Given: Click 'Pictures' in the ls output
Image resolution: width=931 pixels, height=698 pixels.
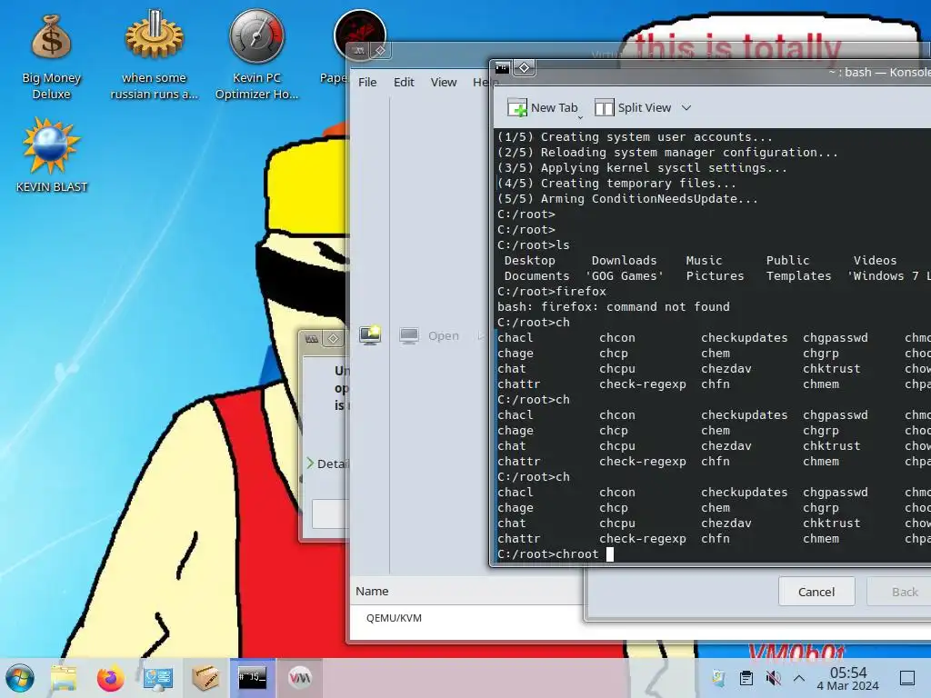Looking at the screenshot, I should coord(715,276).
